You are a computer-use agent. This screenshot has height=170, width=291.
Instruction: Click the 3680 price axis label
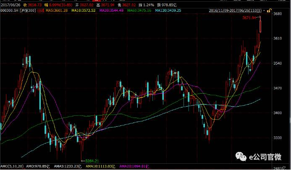point(278,13)
